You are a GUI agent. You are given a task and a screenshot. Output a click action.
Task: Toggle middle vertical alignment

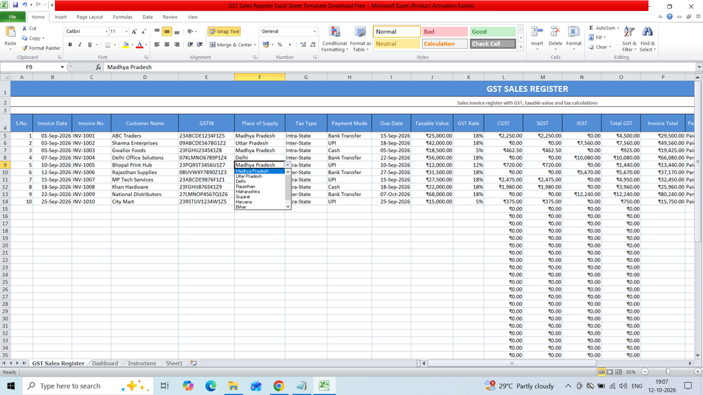167,32
